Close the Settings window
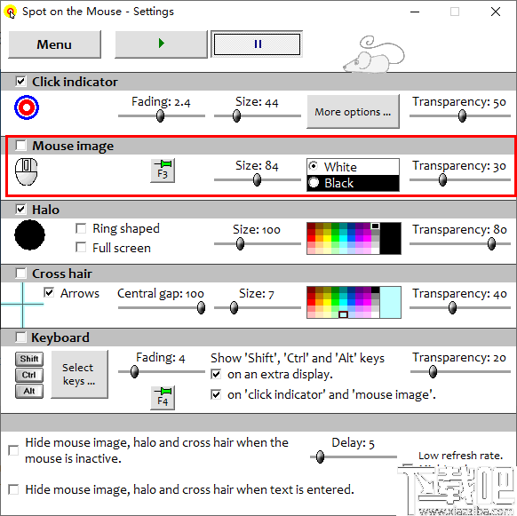This screenshot has width=517, height=516. pos(496,12)
